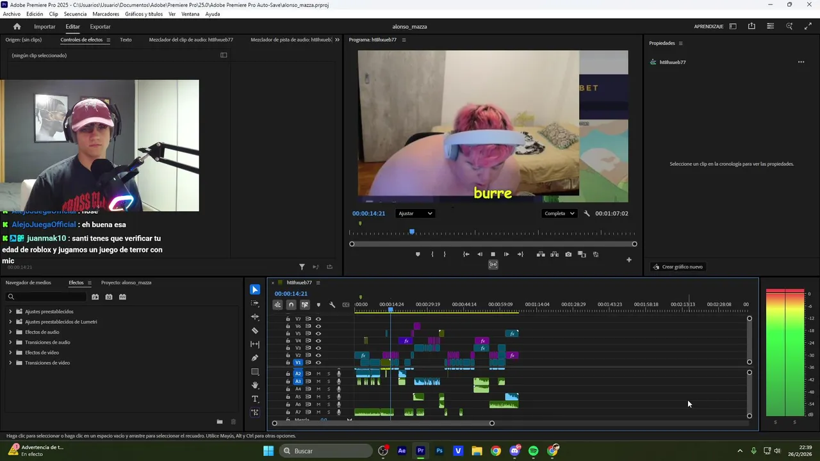
Task: Toggle lock on track V6
Action: [x=288, y=326]
